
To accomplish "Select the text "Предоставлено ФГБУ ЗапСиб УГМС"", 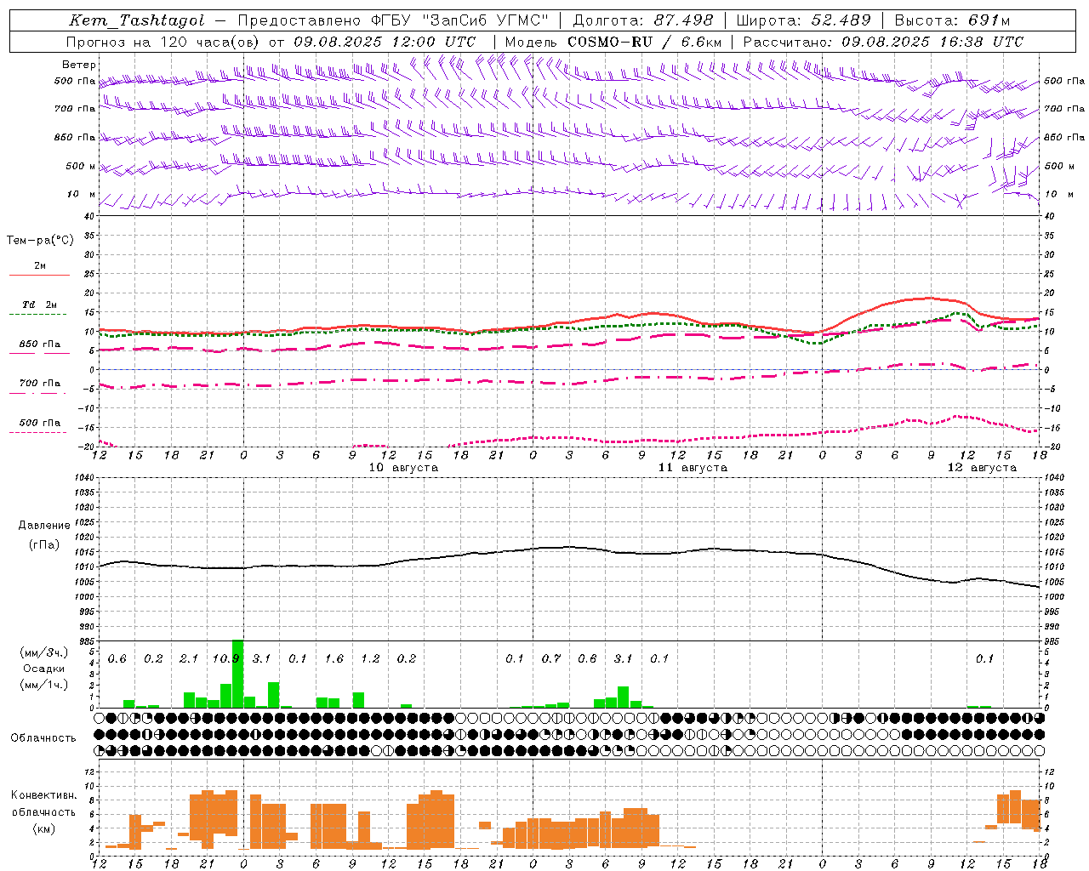I will [393, 20].
